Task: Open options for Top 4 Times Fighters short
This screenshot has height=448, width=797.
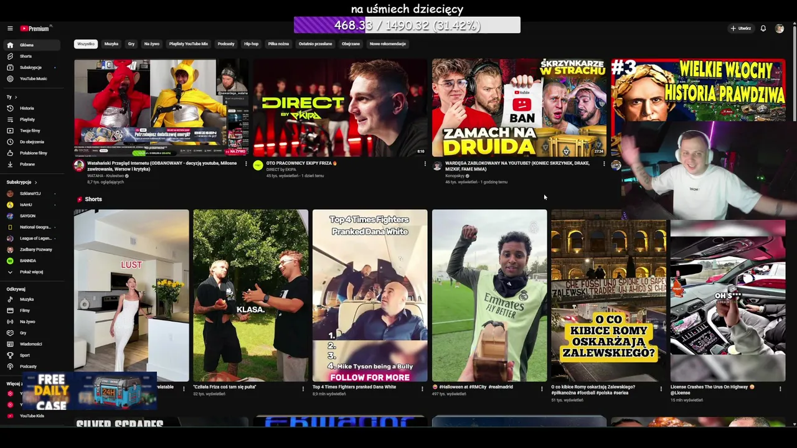Action: tap(422, 389)
